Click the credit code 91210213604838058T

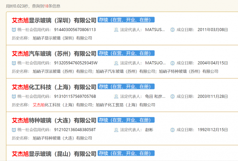tap(75, 130)
